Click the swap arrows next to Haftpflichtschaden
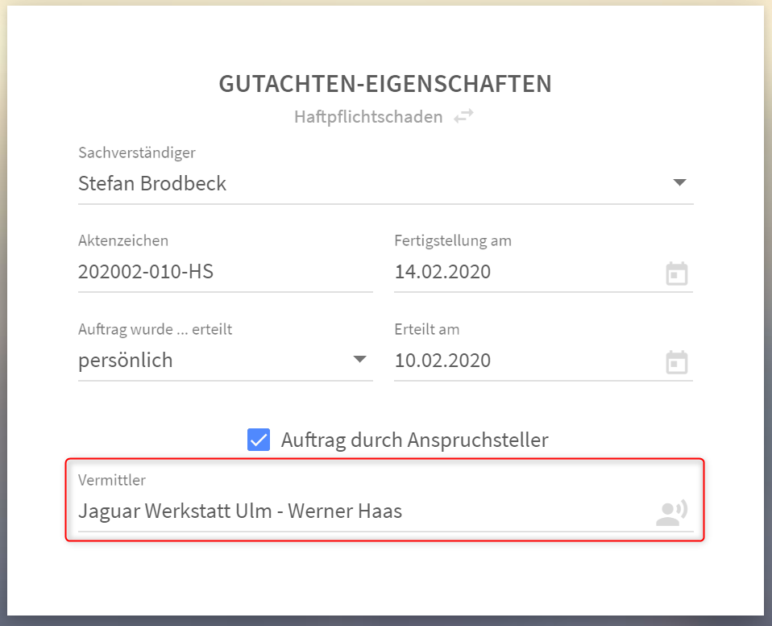 pos(463,116)
